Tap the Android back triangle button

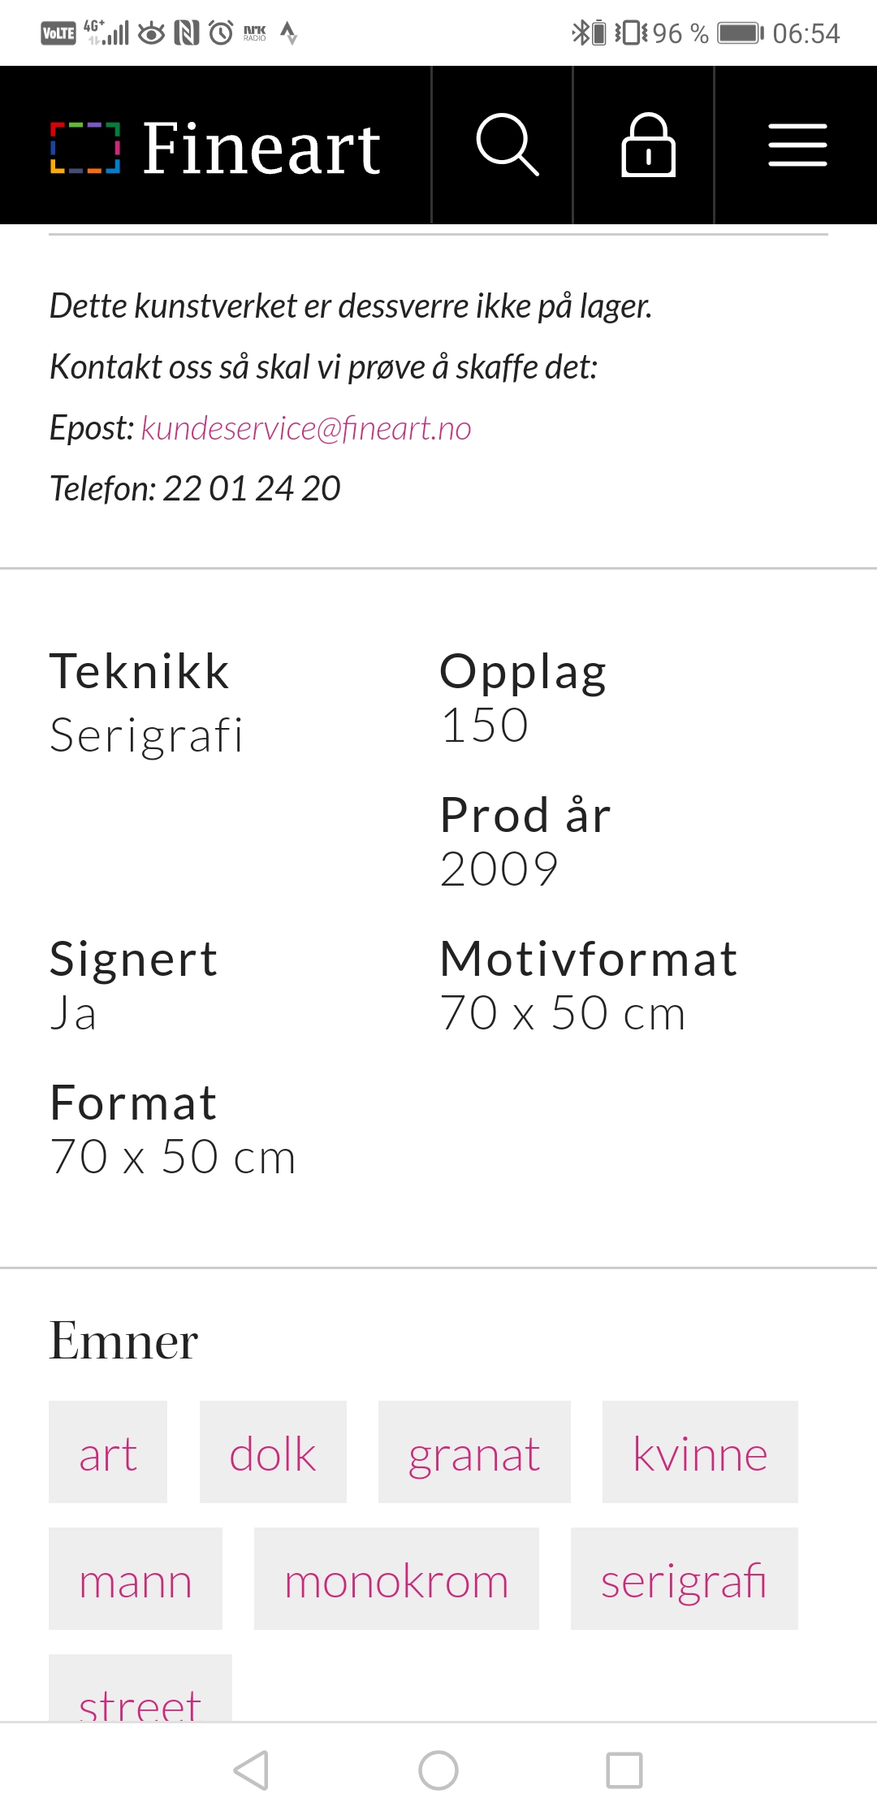pyautogui.click(x=251, y=1770)
